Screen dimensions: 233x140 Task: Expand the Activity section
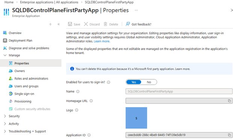pos(5,123)
